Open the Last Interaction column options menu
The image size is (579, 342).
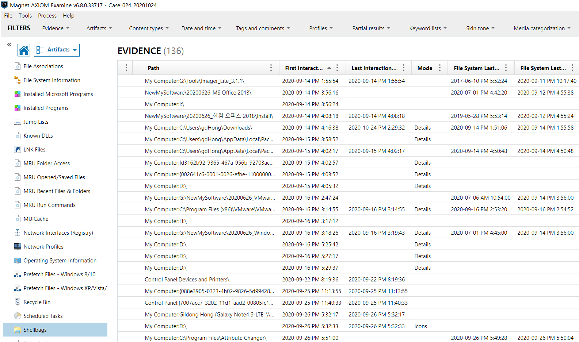click(404, 68)
